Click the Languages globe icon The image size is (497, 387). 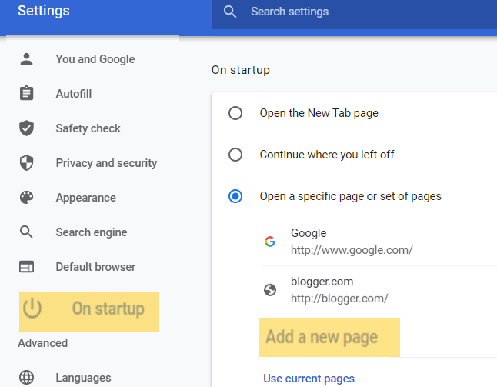[27, 378]
